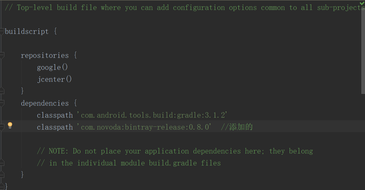Click fold end marker beside 'in the individual' comment
365x190 pixels.
(2, 163)
